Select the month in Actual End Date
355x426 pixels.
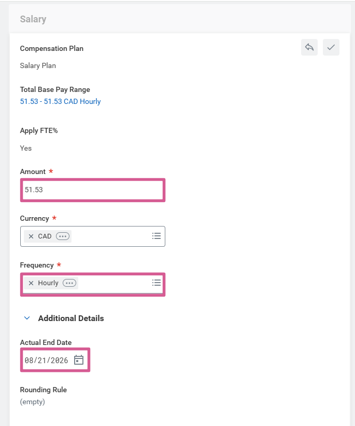pos(29,360)
